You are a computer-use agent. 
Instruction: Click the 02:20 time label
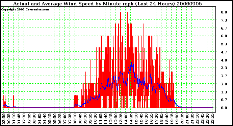point(24,119)
